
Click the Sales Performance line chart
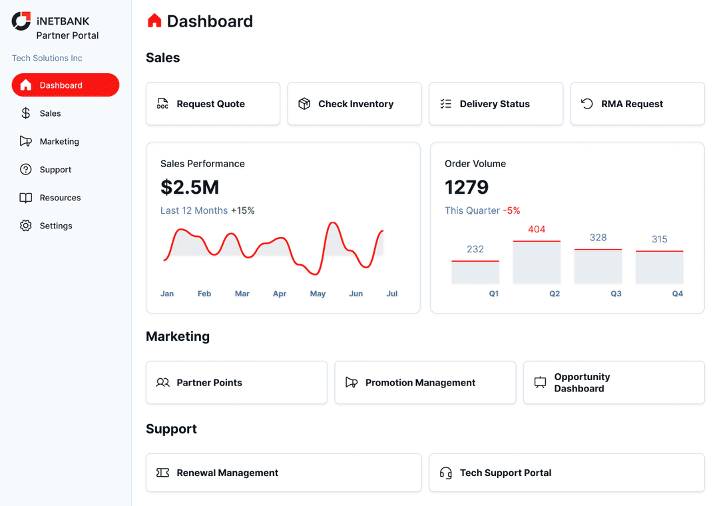click(274, 251)
